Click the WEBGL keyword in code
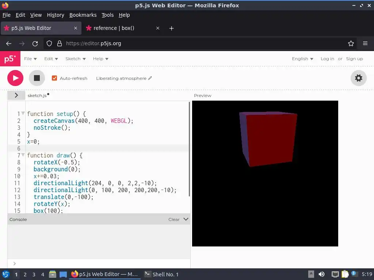 tap(119, 121)
